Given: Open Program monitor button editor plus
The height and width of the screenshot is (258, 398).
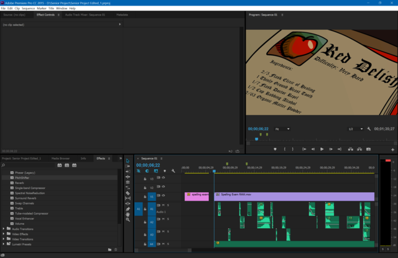Looking at the screenshot, I should (x=392, y=150).
